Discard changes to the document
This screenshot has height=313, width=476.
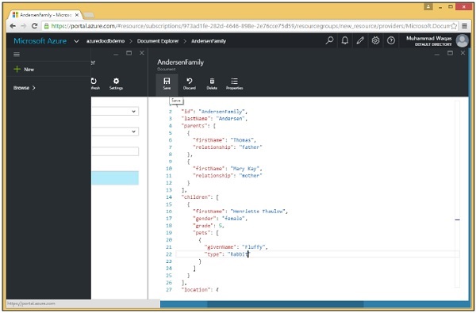pos(189,84)
